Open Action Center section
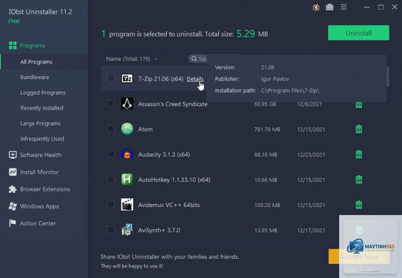The height and width of the screenshot is (278, 402). coord(38,223)
